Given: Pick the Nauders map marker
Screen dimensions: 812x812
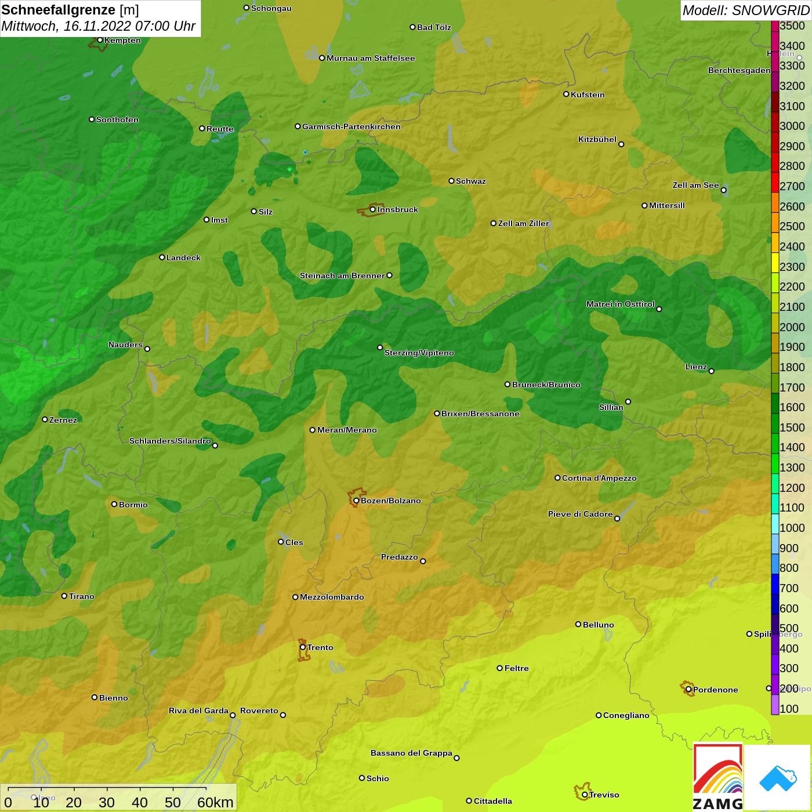Looking at the screenshot, I should [x=147, y=349].
